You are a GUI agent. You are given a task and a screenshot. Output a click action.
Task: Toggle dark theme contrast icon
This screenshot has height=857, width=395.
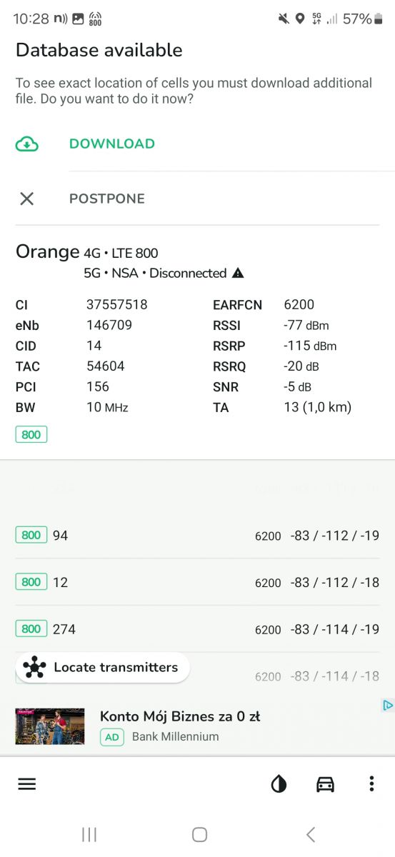279,784
